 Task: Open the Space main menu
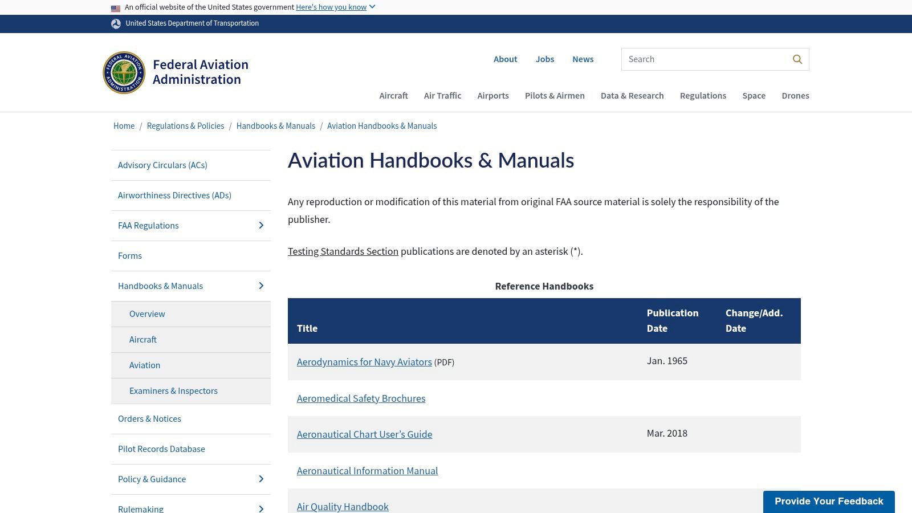pos(754,96)
